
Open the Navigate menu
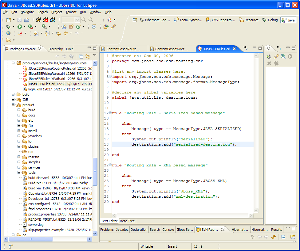[27, 12]
